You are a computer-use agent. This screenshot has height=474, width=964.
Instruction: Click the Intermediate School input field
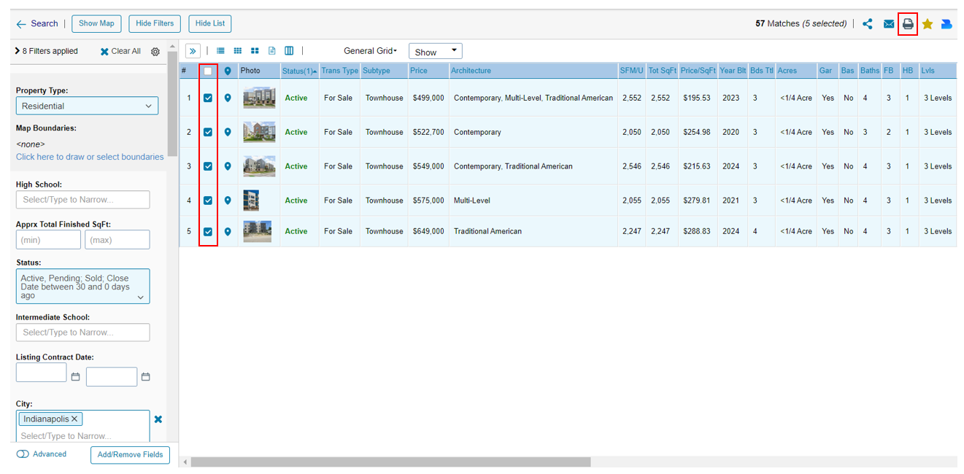pos(82,332)
